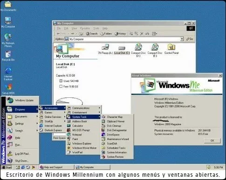Launch ScanDisk from System Tools
The height and width of the screenshot is (180, 226).
pyautogui.click(x=117, y=144)
